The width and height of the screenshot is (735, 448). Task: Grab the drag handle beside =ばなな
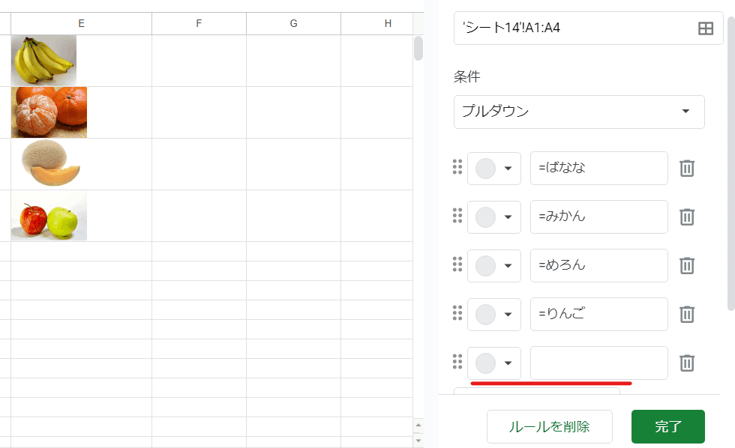457,167
